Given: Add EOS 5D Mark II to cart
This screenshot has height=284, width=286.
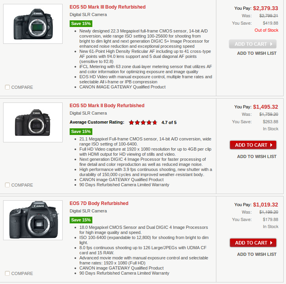Looking at the screenshot, I should [253, 145].
